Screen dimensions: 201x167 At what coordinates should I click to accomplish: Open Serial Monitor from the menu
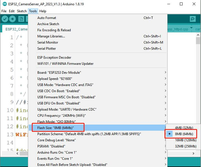[98, 42]
